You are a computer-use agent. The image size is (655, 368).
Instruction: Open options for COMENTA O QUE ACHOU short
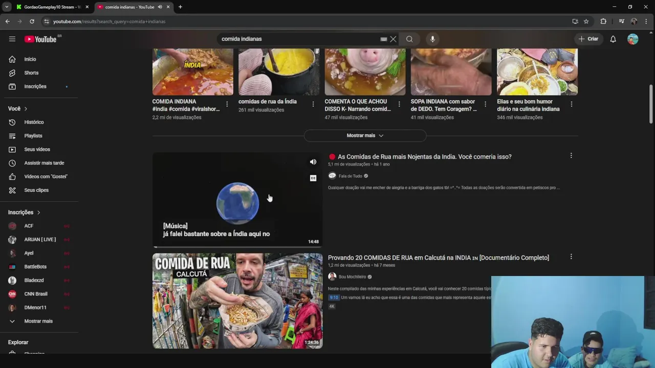tap(399, 104)
